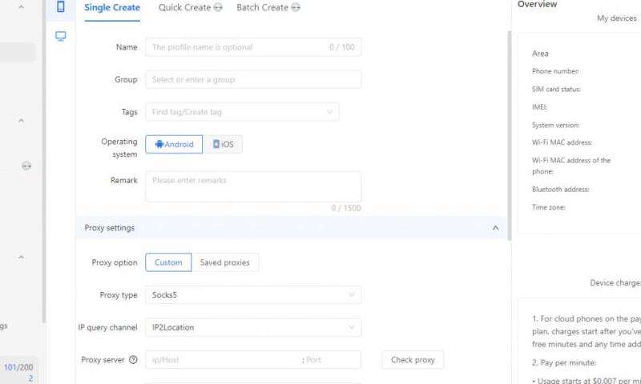Select the mobile phone profile icon

(x=60, y=7)
